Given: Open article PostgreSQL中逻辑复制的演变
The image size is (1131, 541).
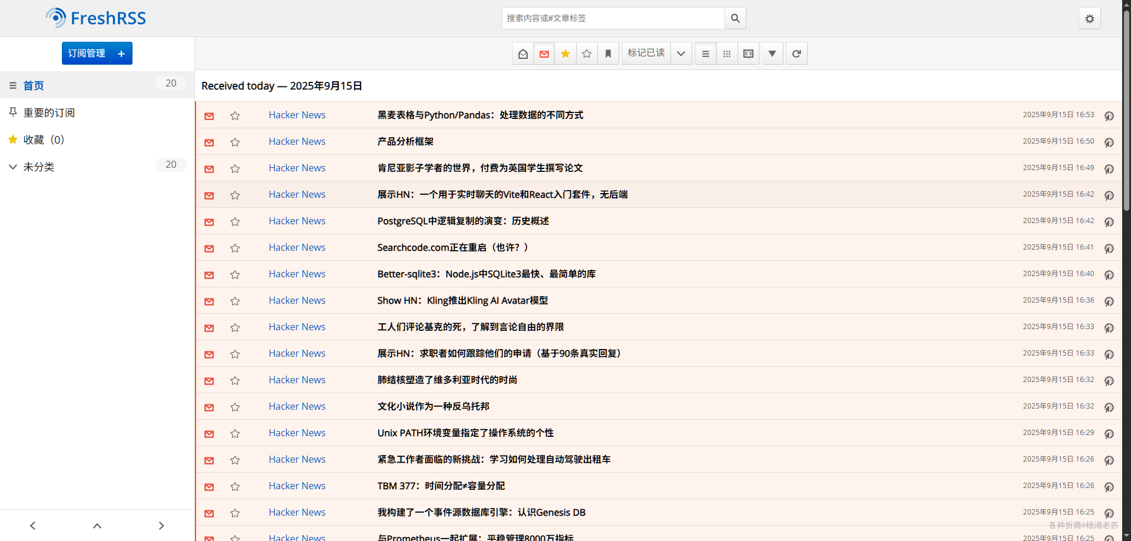Looking at the screenshot, I should [463, 221].
